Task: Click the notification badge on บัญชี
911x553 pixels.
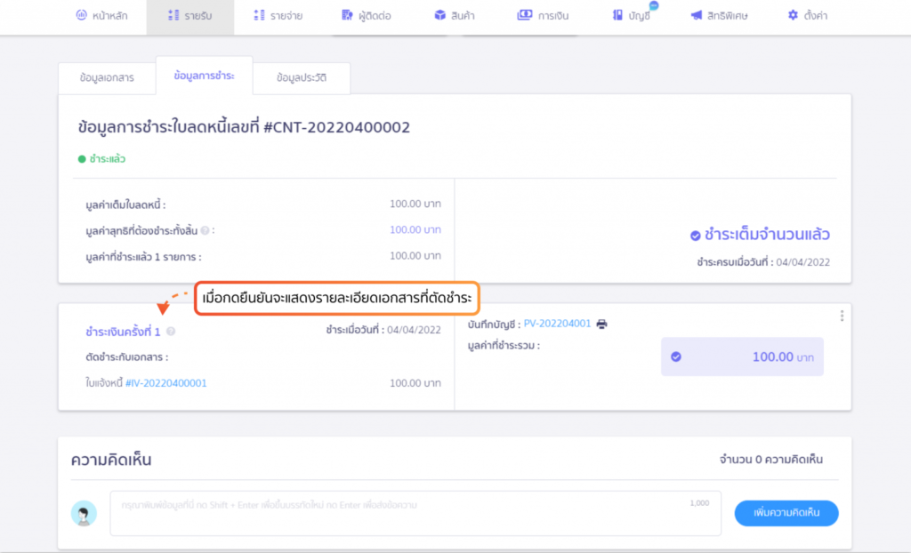Action: pos(654,5)
